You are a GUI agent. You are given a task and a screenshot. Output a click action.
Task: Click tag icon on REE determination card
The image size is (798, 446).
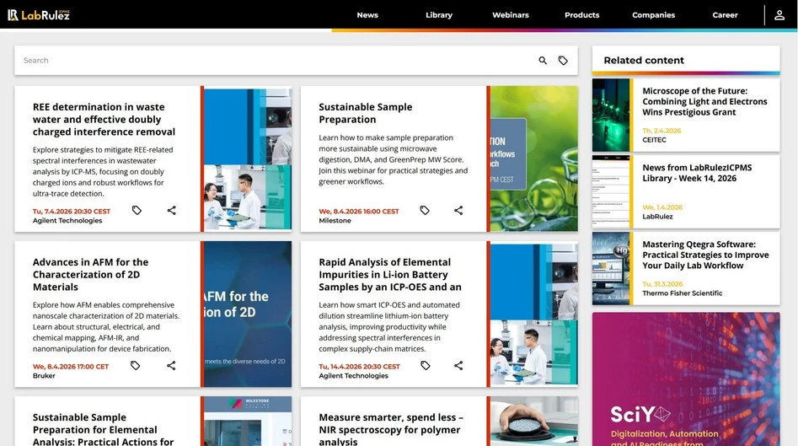[x=137, y=210]
